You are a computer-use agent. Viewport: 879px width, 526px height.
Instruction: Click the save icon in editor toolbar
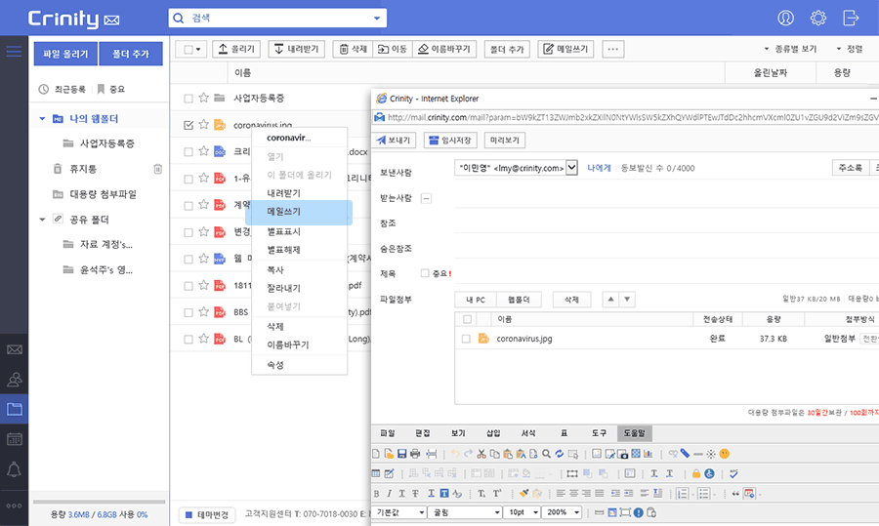pos(402,454)
